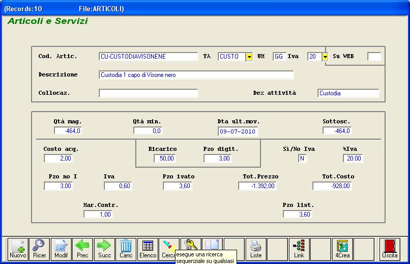Click the Link tree diagram icon

pos(299,249)
